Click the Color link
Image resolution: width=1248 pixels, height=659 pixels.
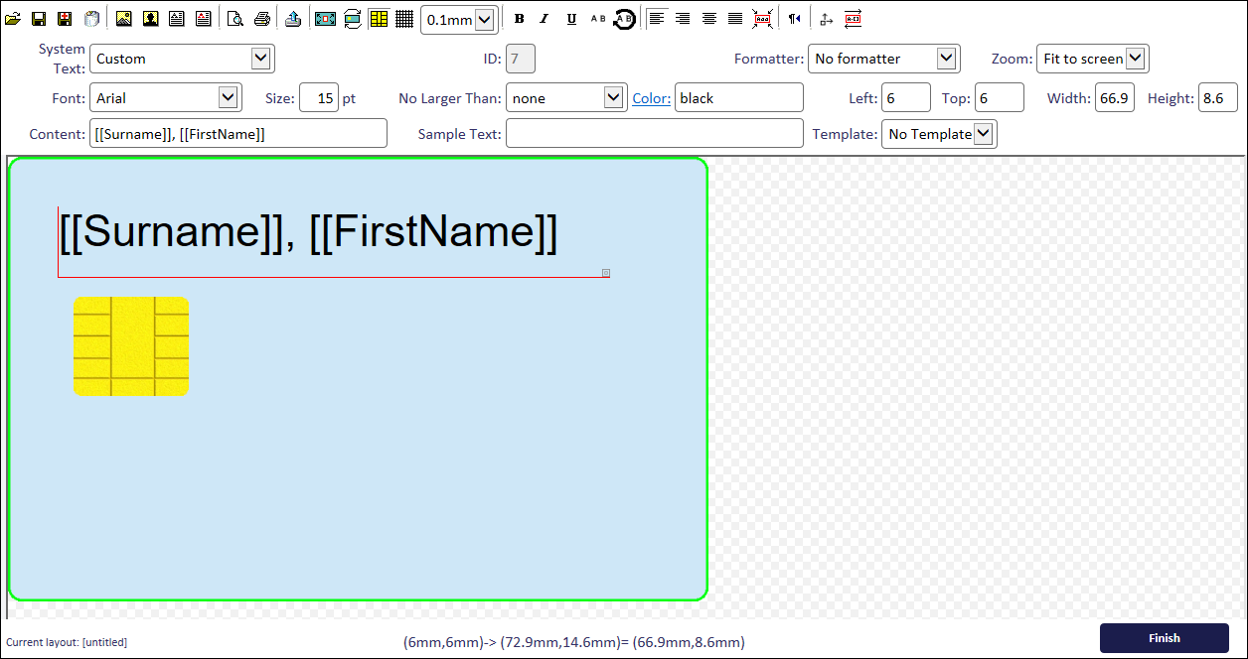click(x=651, y=98)
